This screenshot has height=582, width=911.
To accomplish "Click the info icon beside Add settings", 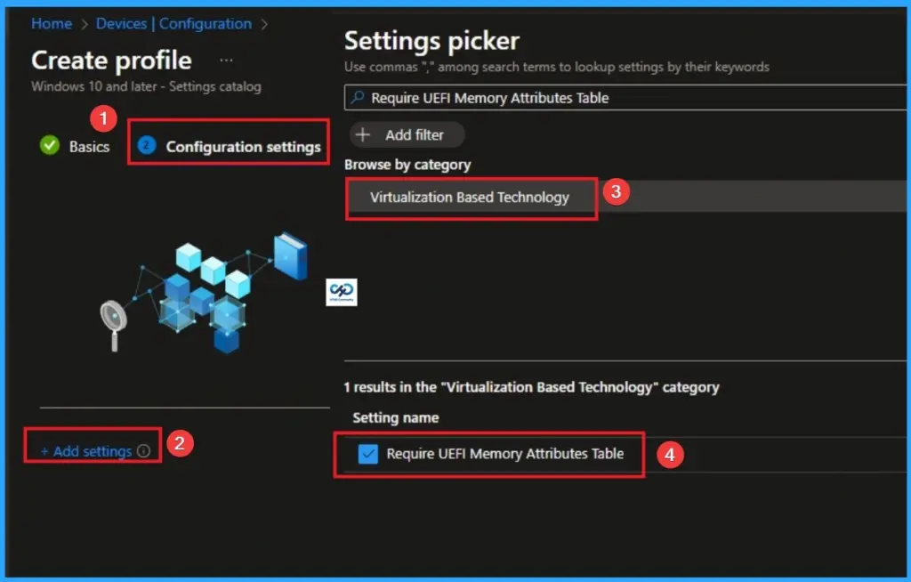I will pyautogui.click(x=144, y=451).
